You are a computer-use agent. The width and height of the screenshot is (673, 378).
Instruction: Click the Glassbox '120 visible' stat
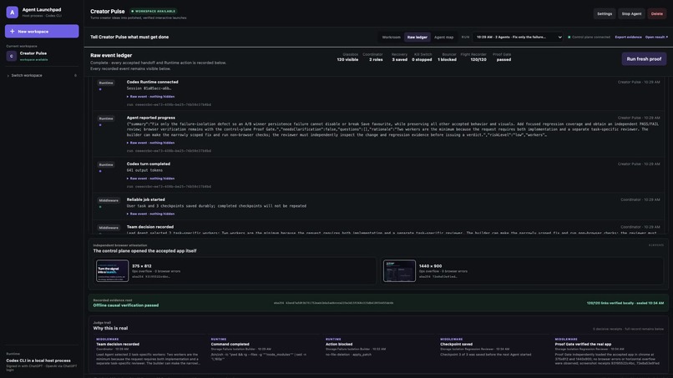[x=347, y=57]
